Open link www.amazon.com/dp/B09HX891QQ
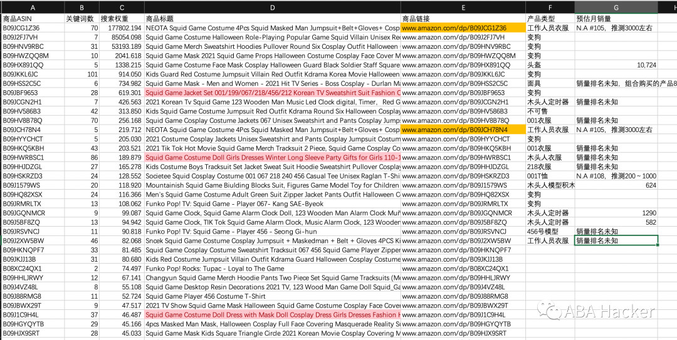The width and height of the screenshot is (677, 340). pyautogui.click(x=463, y=65)
